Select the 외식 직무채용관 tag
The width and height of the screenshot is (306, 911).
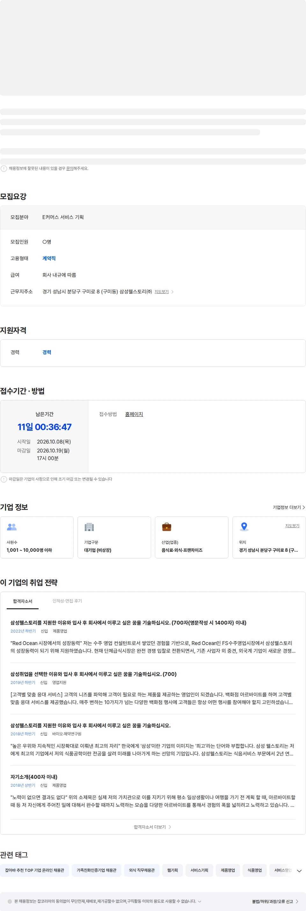coord(142,870)
